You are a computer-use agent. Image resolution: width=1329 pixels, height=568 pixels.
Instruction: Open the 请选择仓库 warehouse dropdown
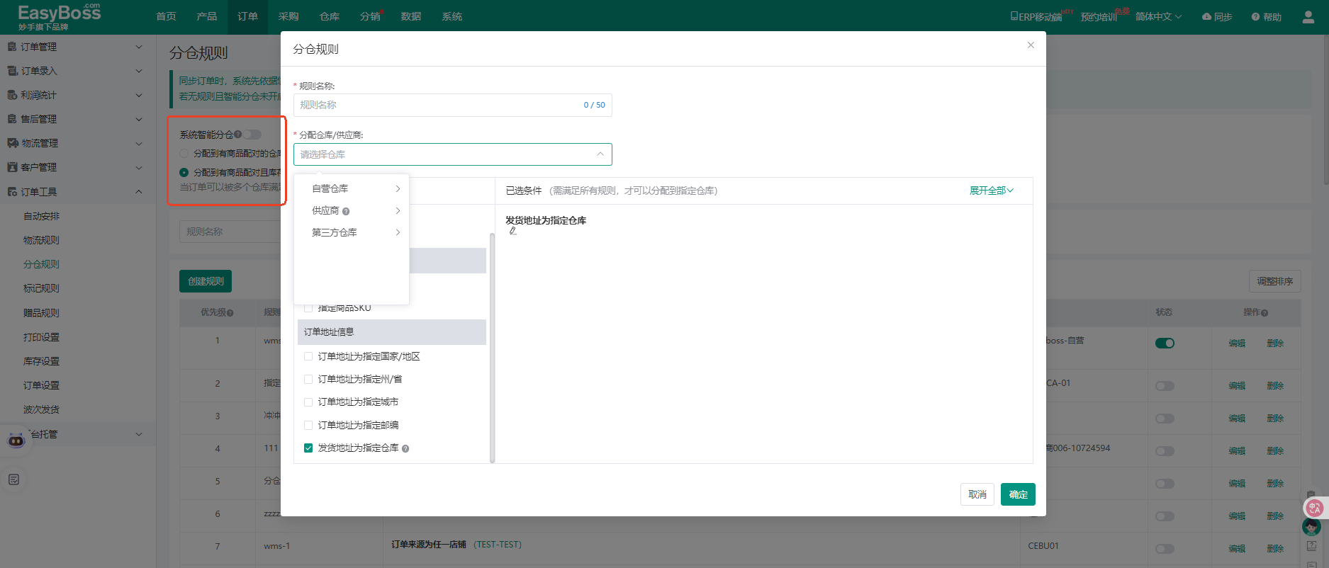[452, 154]
